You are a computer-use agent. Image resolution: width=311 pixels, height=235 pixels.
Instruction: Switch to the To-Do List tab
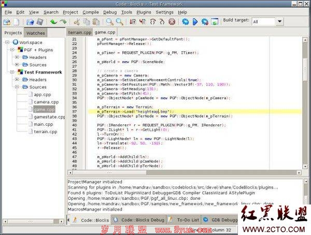183,220
